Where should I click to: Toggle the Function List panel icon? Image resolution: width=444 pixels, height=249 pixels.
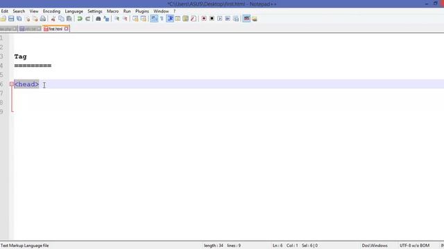[194, 19]
